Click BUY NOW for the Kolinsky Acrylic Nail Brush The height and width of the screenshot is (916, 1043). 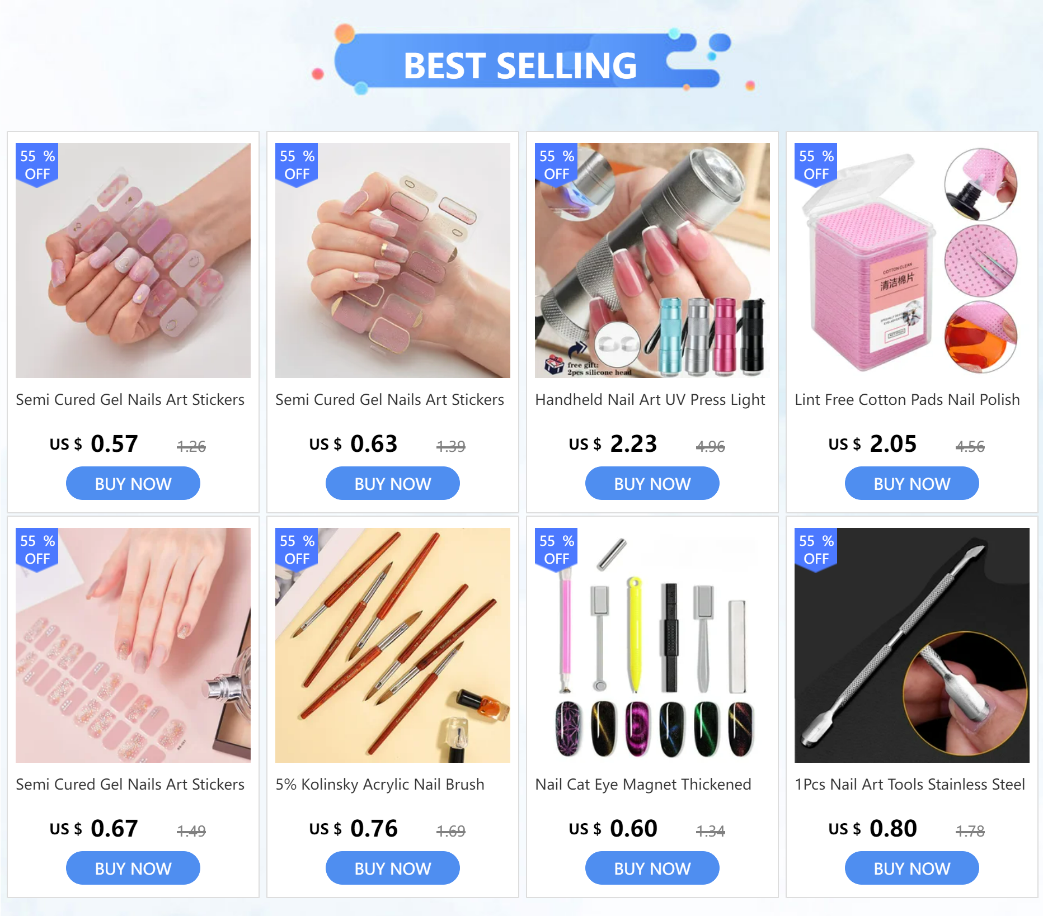click(x=393, y=868)
